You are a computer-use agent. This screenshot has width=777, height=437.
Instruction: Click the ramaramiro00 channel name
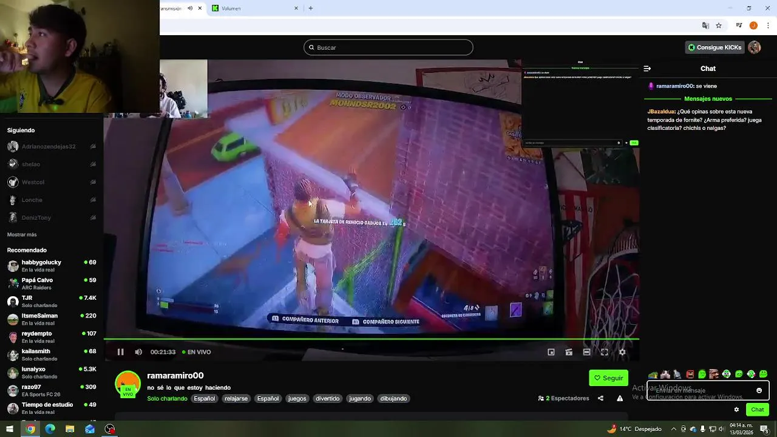(x=175, y=376)
